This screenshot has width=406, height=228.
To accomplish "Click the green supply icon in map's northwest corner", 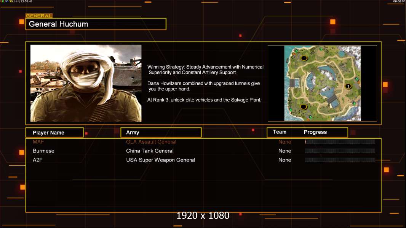I will click(296, 51).
